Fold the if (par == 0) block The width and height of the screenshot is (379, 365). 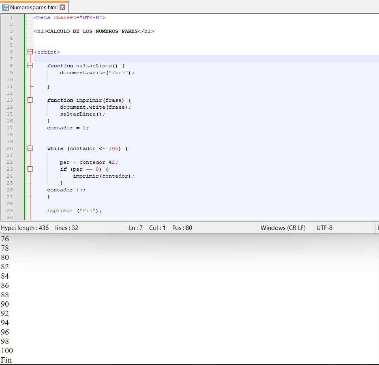[30, 169]
